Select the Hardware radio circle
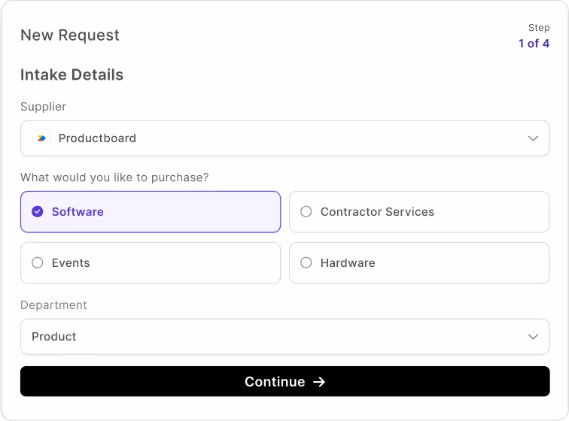Screen dimensions: 569x421 coord(306,263)
